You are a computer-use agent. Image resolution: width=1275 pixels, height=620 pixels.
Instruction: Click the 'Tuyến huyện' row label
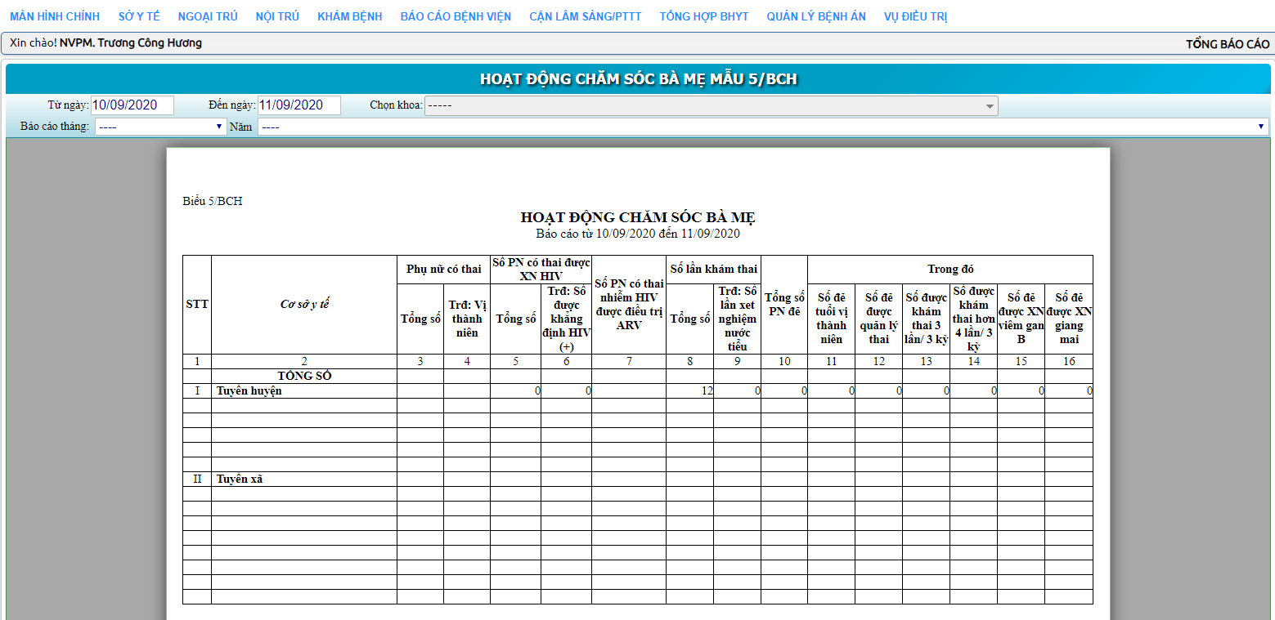point(249,391)
